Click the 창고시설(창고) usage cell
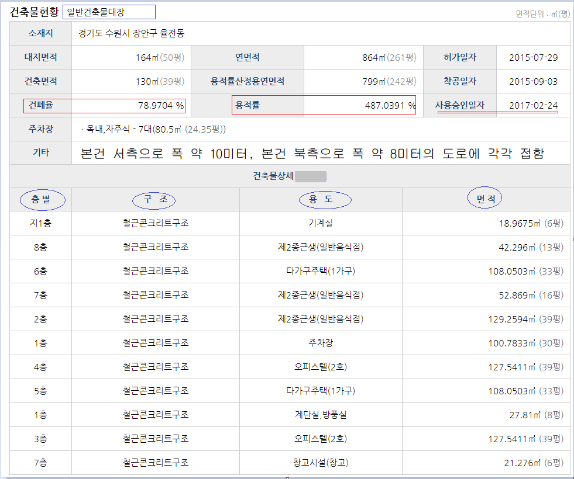Screen dimensions: 574x479 [321, 463]
